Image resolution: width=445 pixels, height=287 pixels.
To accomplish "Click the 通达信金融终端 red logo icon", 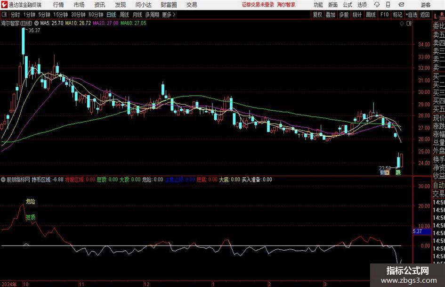I will coord(4,5).
